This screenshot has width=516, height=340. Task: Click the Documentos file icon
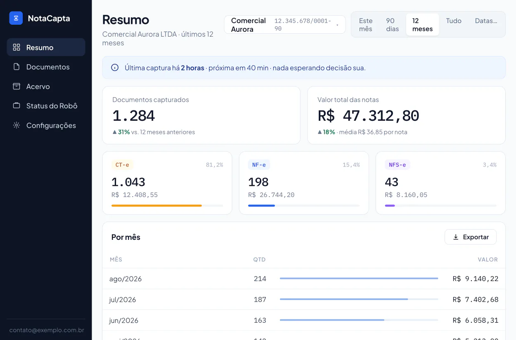pos(17,67)
